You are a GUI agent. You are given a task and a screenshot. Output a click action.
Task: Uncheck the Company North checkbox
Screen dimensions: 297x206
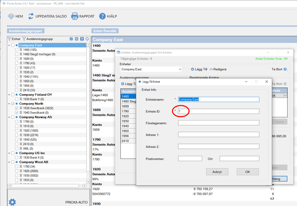tap(13, 104)
